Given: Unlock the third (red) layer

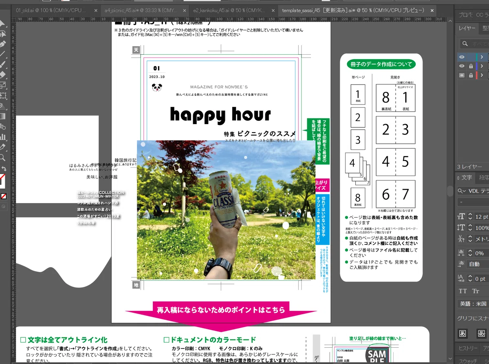Looking at the screenshot, I should coord(471,75).
